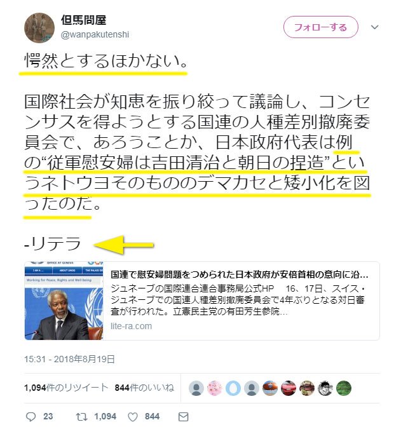Open the 15:31 - 2018年8月19日 timestamp
The height and width of the screenshot is (434, 394).
point(69,359)
